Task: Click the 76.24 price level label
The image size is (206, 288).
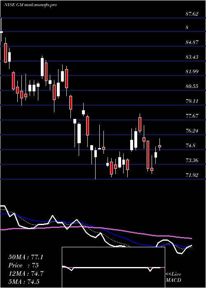Action: [192, 131]
